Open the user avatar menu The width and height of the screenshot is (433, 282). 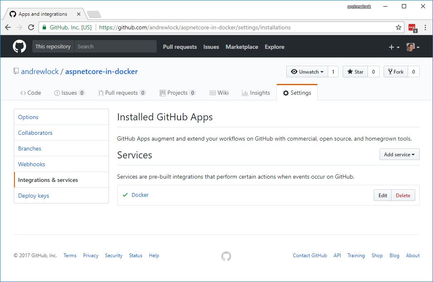(x=413, y=47)
